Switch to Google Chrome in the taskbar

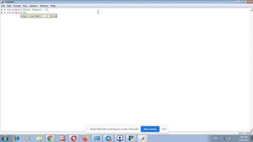tap(50, 138)
